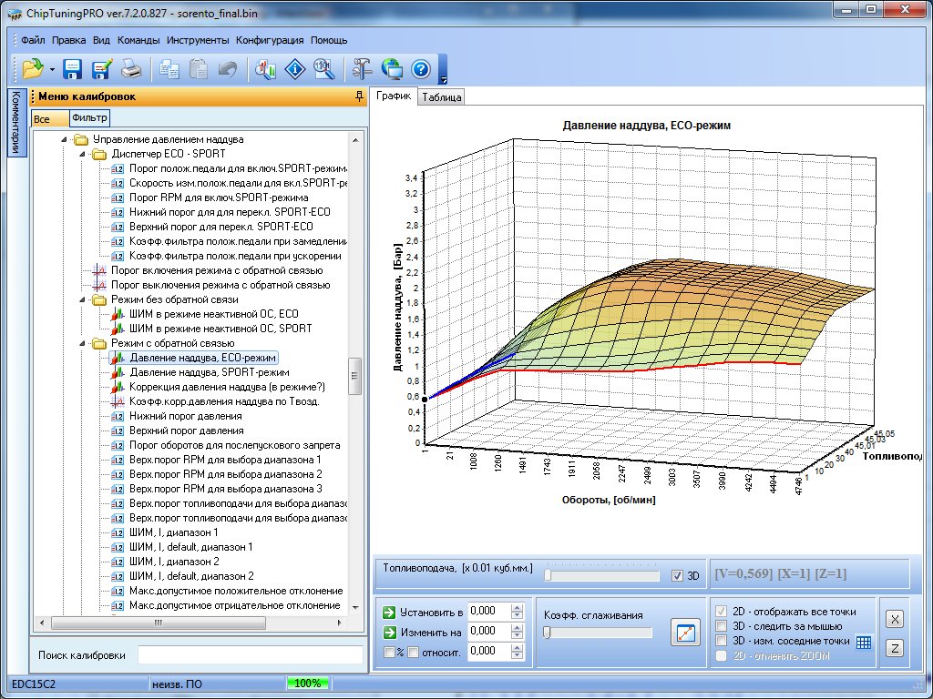Click the 'Поиск калибровки' search field
This screenshot has width=933, height=699.
tap(249, 655)
